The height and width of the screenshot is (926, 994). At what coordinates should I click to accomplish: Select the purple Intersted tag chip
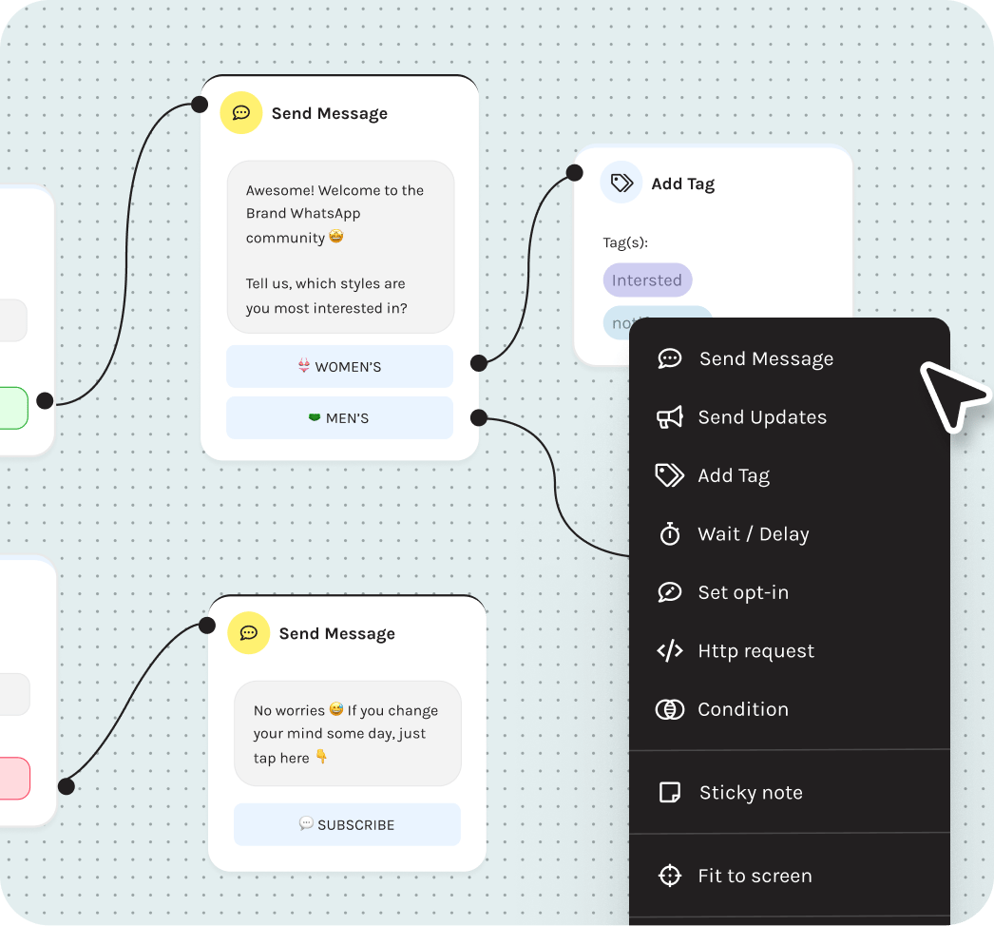pyautogui.click(x=647, y=280)
